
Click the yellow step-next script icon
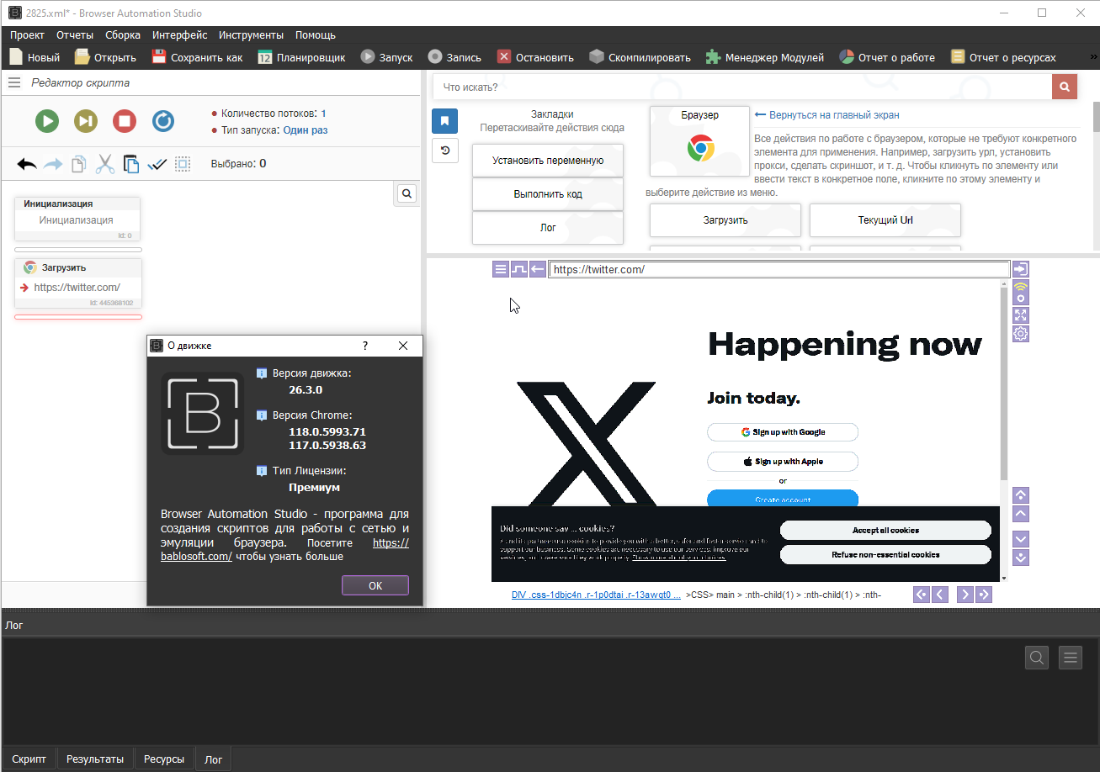(86, 121)
